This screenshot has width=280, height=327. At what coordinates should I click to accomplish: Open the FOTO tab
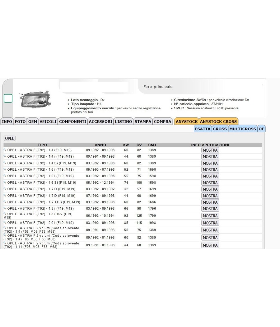click(20, 121)
